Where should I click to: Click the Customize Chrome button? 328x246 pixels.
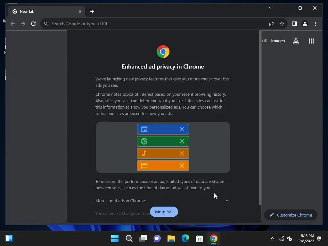pos(291,215)
